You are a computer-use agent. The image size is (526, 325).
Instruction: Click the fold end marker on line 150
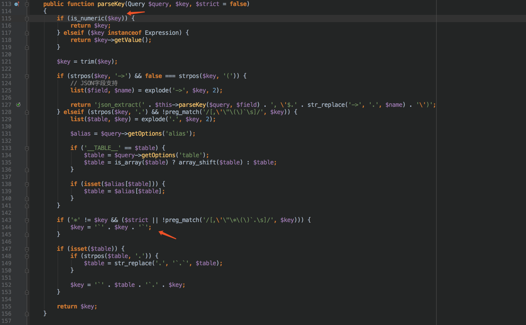[27, 271]
